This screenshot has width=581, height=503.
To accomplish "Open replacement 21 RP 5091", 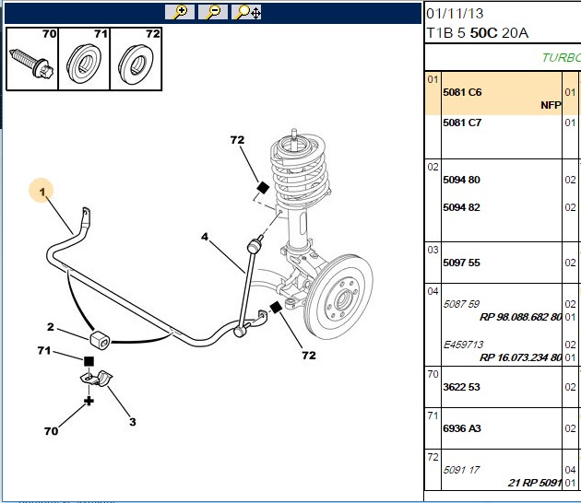I will click(535, 483).
